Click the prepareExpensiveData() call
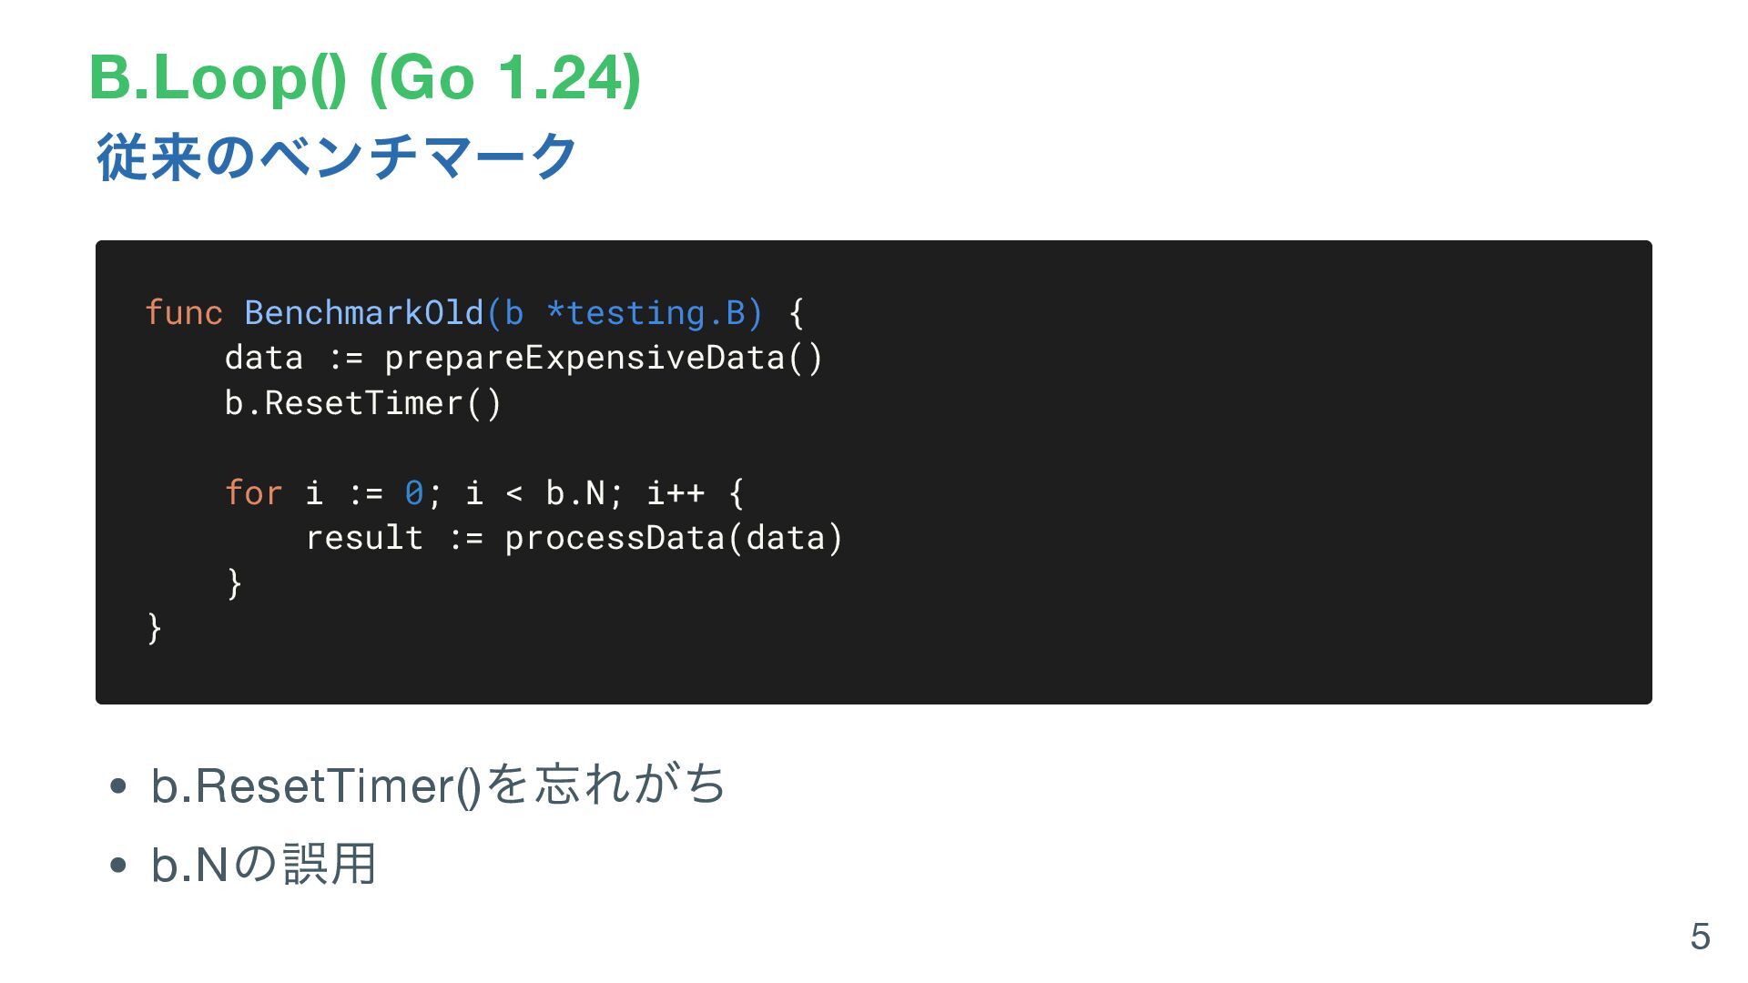1748x983 pixels. (x=604, y=358)
